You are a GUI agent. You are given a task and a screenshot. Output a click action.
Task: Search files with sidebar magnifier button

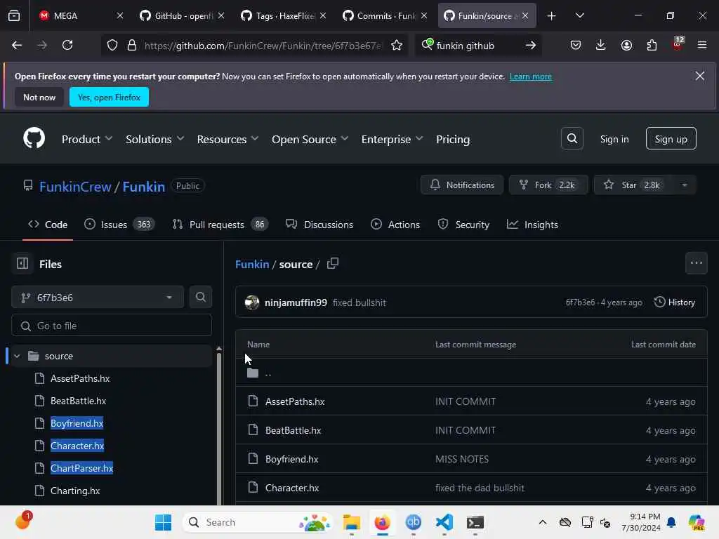click(200, 297)
